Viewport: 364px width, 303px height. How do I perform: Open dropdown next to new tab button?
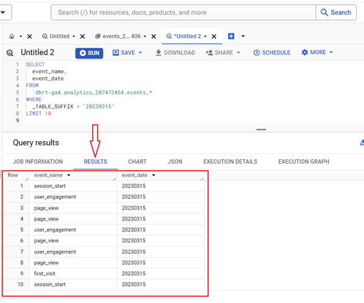[x=243, y=36]
